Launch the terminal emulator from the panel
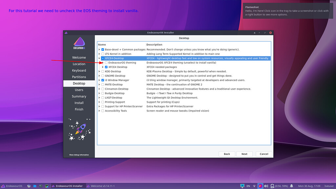The width and height of the screenshot is (336, 189). click(x=41, y=186)
